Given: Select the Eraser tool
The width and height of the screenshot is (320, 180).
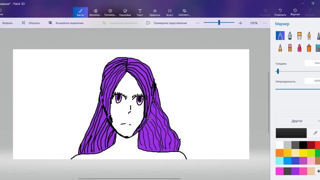Looking at the screenshot, I should tap(290, 48).
